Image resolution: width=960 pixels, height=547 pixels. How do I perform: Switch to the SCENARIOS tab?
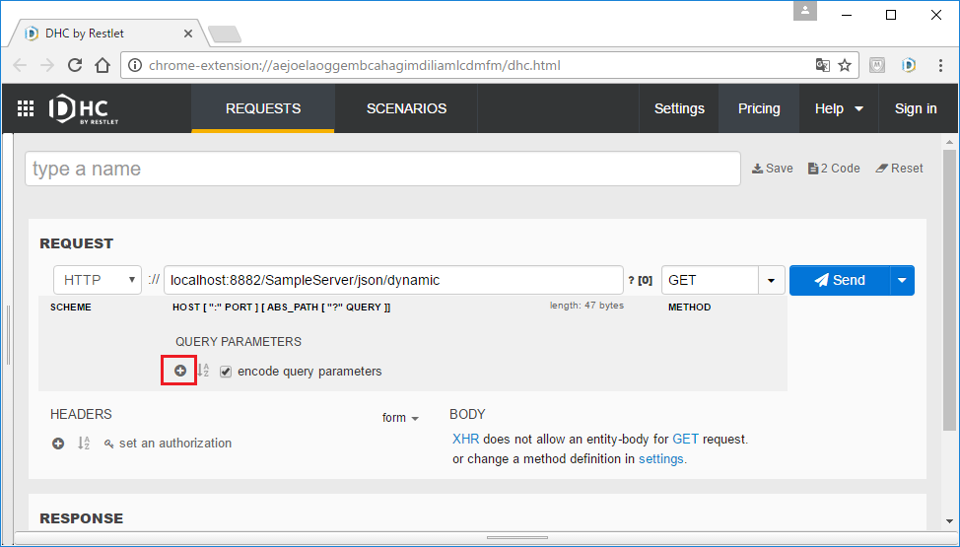coord(406,108)
